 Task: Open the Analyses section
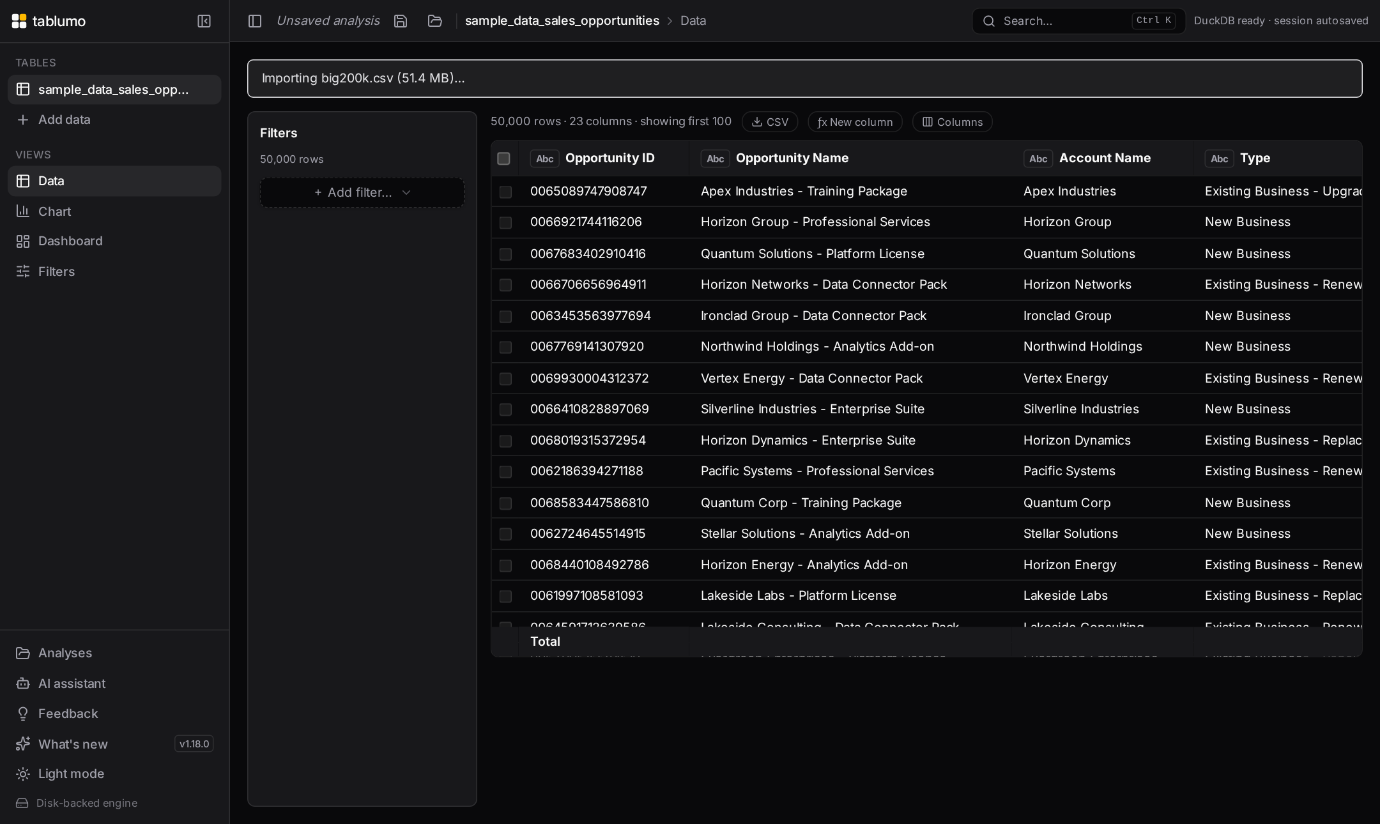click(114, 653)
